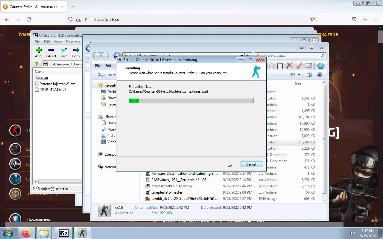Screen dimensions: 383x239
Task: Open 7-Zip Favorites menu
Action: (x=73, y=42)
